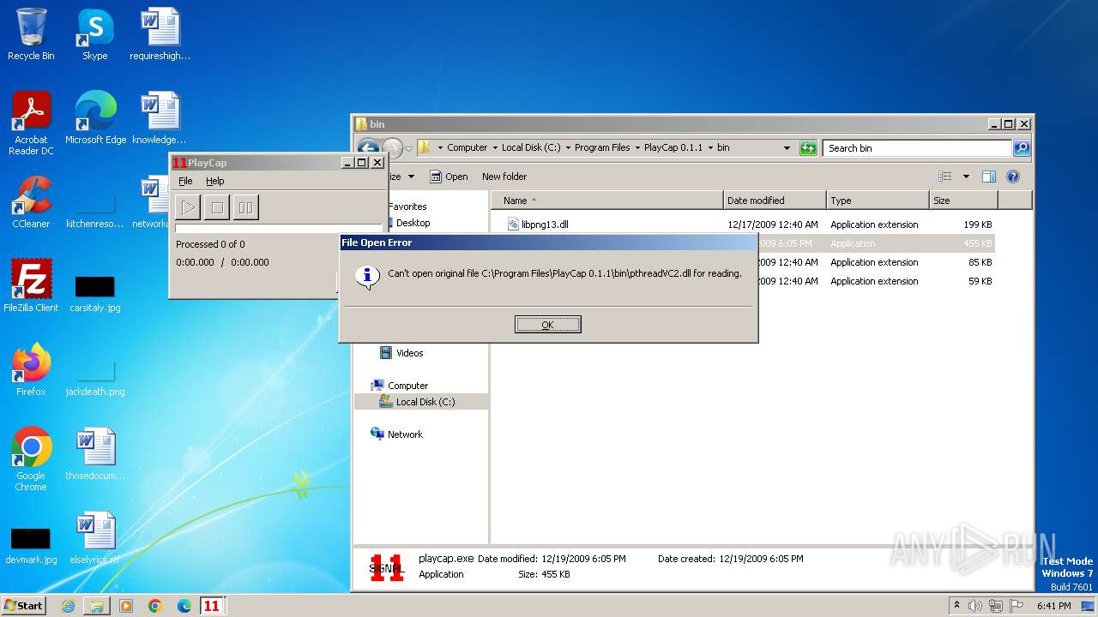Click Program Files breadcrumb segment
This screenshot has width=1098, height=617.
602,147
